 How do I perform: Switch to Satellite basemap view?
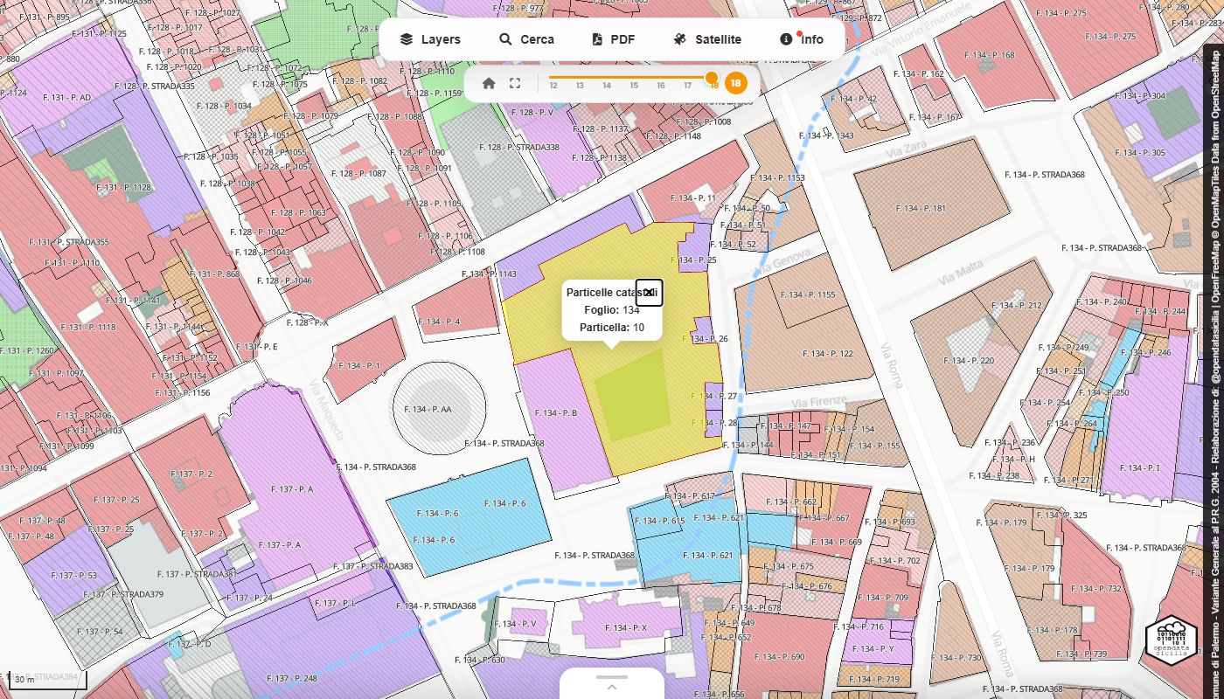point(707,39)
